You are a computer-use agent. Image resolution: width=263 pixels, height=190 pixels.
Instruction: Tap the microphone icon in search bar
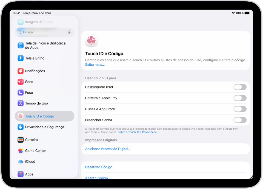pyautogui.click(x=69, y=32)
